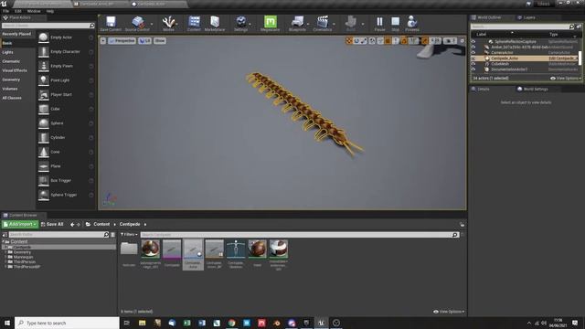Screen dimensions: 585x329
Task: Click Content in the breadcrumb path
Action: pos(101,224)
